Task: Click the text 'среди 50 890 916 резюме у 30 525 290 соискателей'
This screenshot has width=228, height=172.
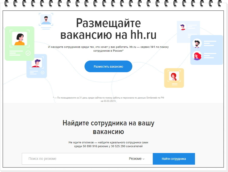Action: click(108, 146)
